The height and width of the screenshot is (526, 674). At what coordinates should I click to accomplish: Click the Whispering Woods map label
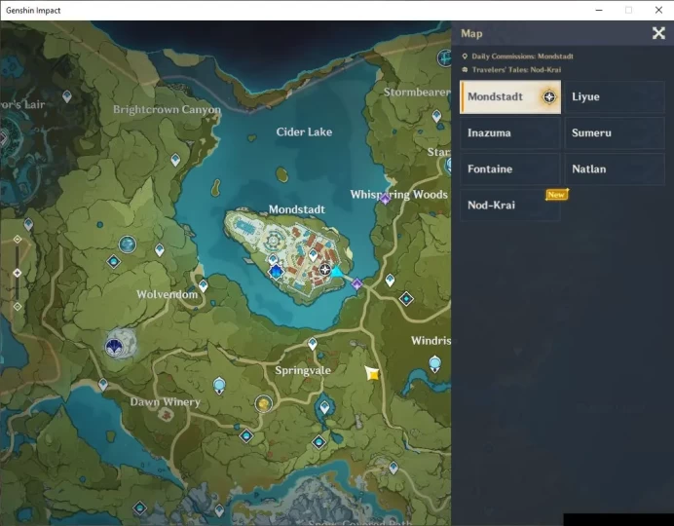pos(399,195)
